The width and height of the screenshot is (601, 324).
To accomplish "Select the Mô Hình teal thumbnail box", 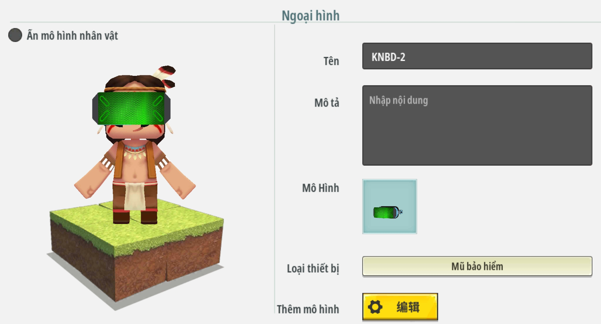I will (390, 207).
